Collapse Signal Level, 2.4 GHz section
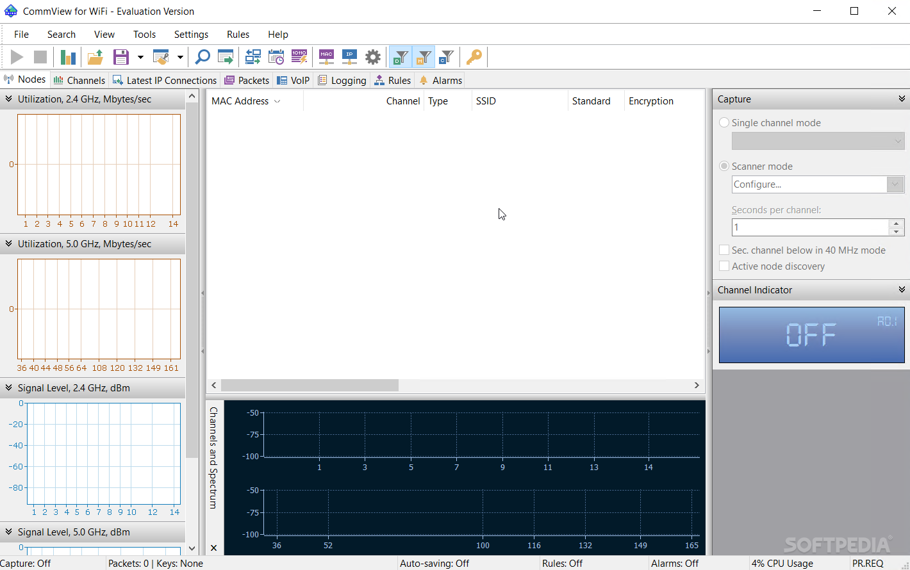The height and width of the screenshot is (570, 910). tap(9, 387)
